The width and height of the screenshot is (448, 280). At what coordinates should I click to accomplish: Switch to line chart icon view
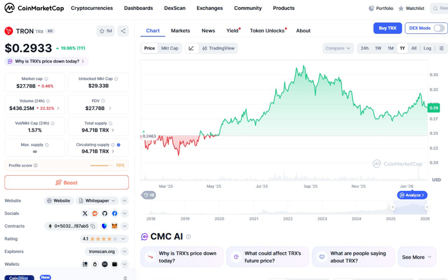coord(192,48)
